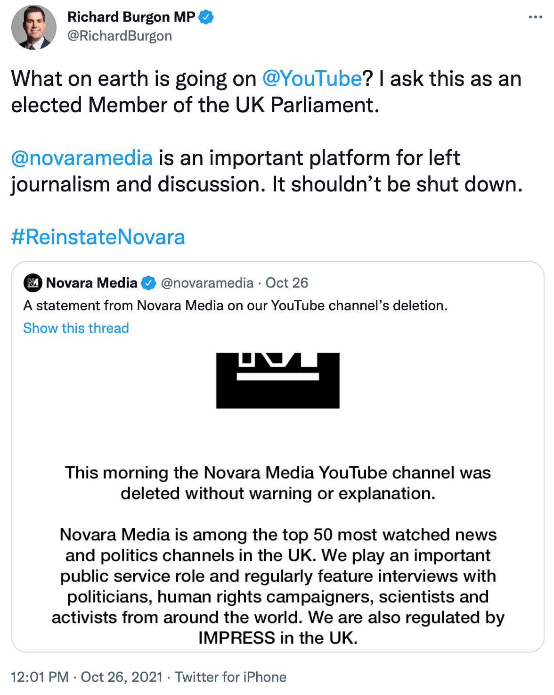Open the #ReinstateNovara hashtag

(98, 237)
